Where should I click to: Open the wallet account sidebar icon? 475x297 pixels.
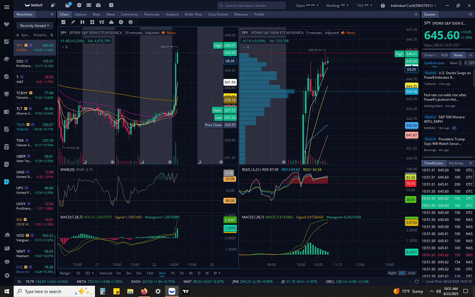7,112
